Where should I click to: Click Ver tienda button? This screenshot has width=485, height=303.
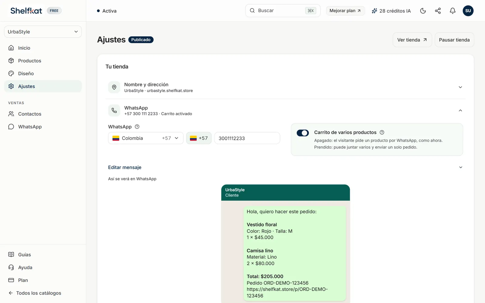[x=412, y=40]
